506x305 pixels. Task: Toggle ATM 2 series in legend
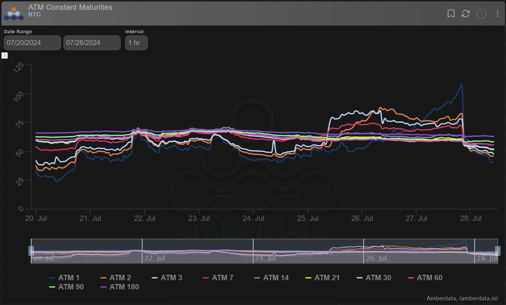[116, 278]
